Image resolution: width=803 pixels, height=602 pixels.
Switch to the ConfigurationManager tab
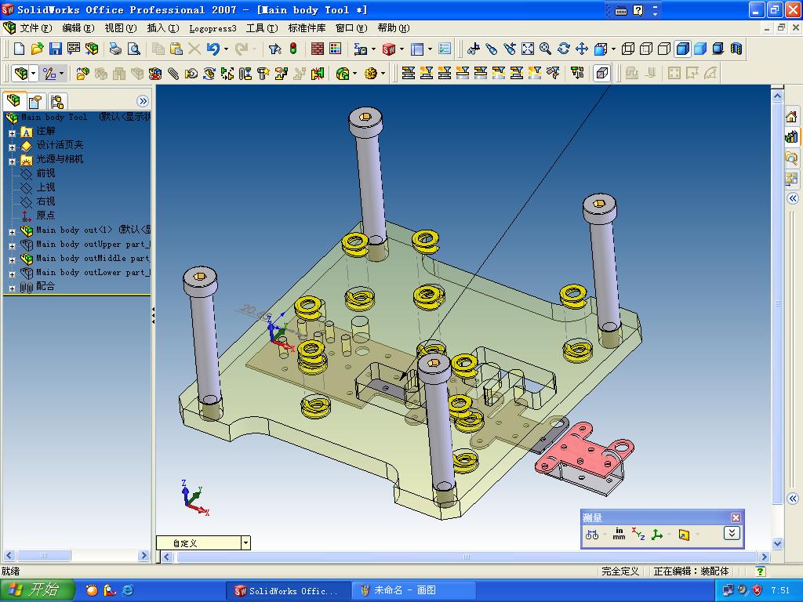click(x=56, y=101)
